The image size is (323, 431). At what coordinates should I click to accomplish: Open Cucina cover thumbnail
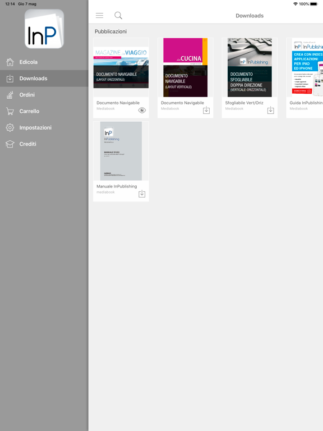click(x=186, y=67)
